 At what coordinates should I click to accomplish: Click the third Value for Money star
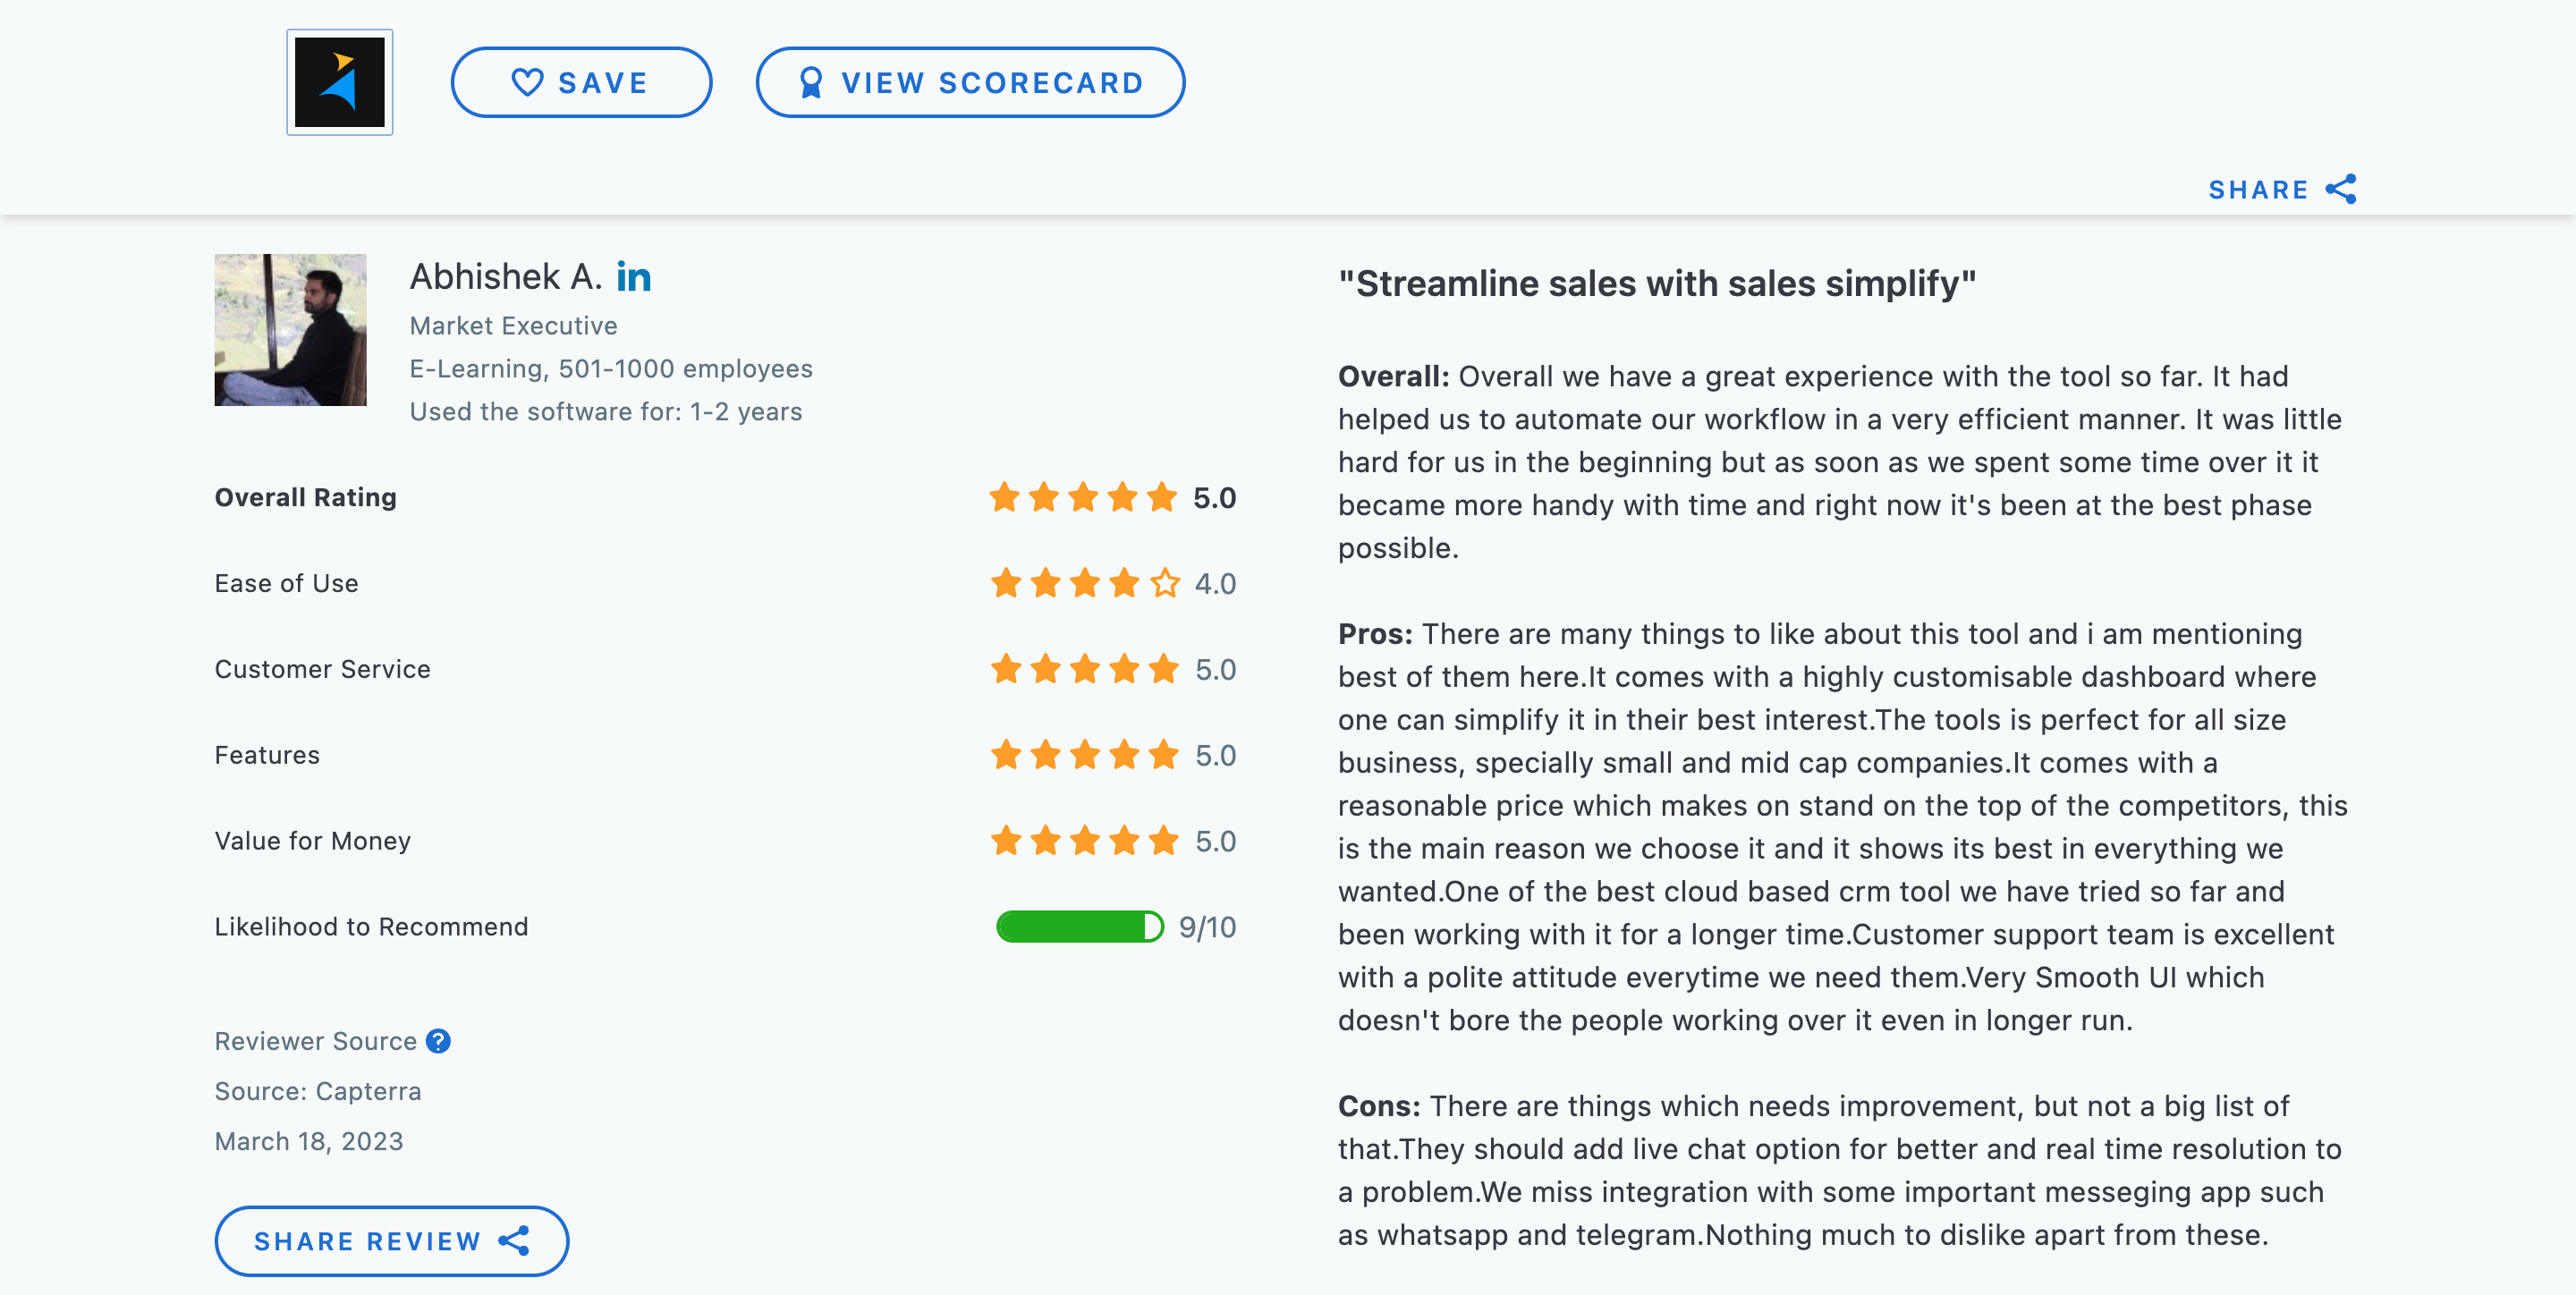coord(1085,841)
